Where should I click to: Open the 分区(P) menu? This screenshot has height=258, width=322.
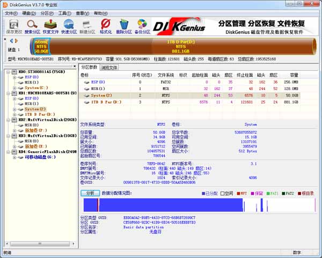(x=47, y=13)
